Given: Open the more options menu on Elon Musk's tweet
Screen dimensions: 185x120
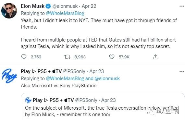Looking at the screenshot, I should tap(182, 6).
